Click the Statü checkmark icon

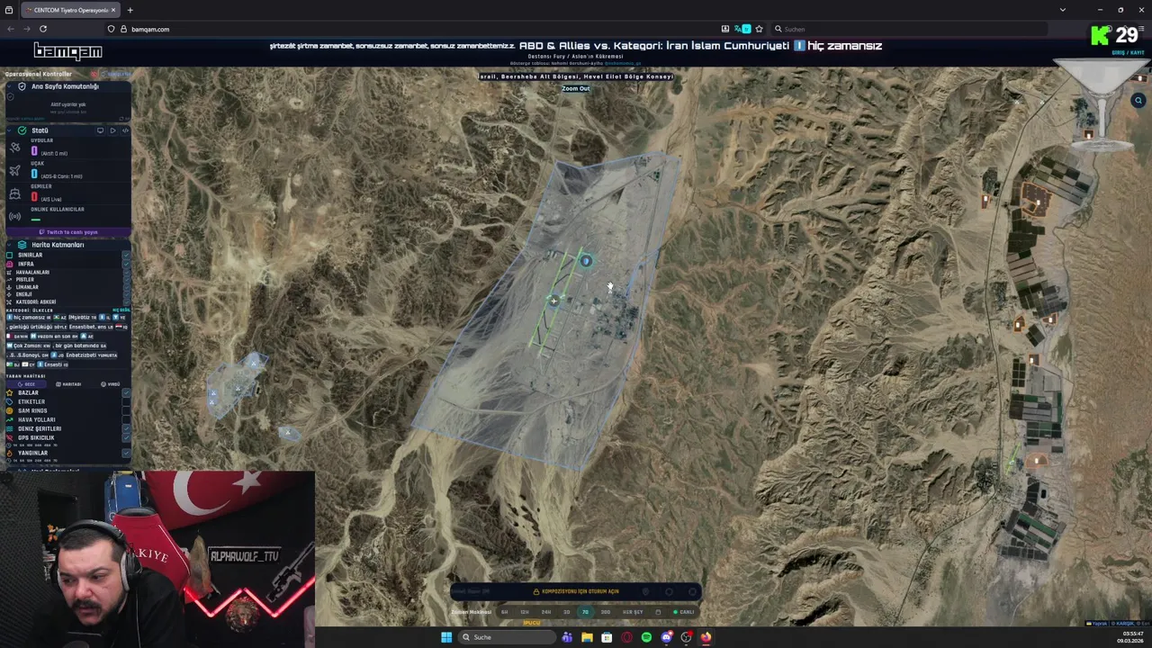[22, 130]
